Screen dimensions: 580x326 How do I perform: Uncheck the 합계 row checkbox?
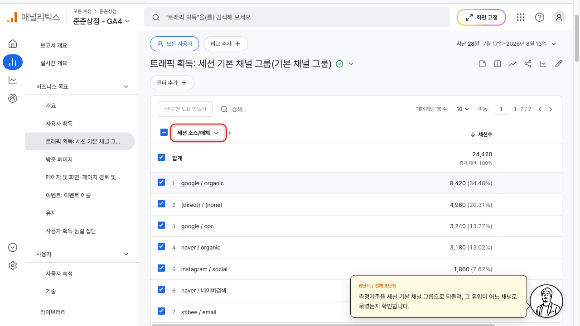[161, 157]
